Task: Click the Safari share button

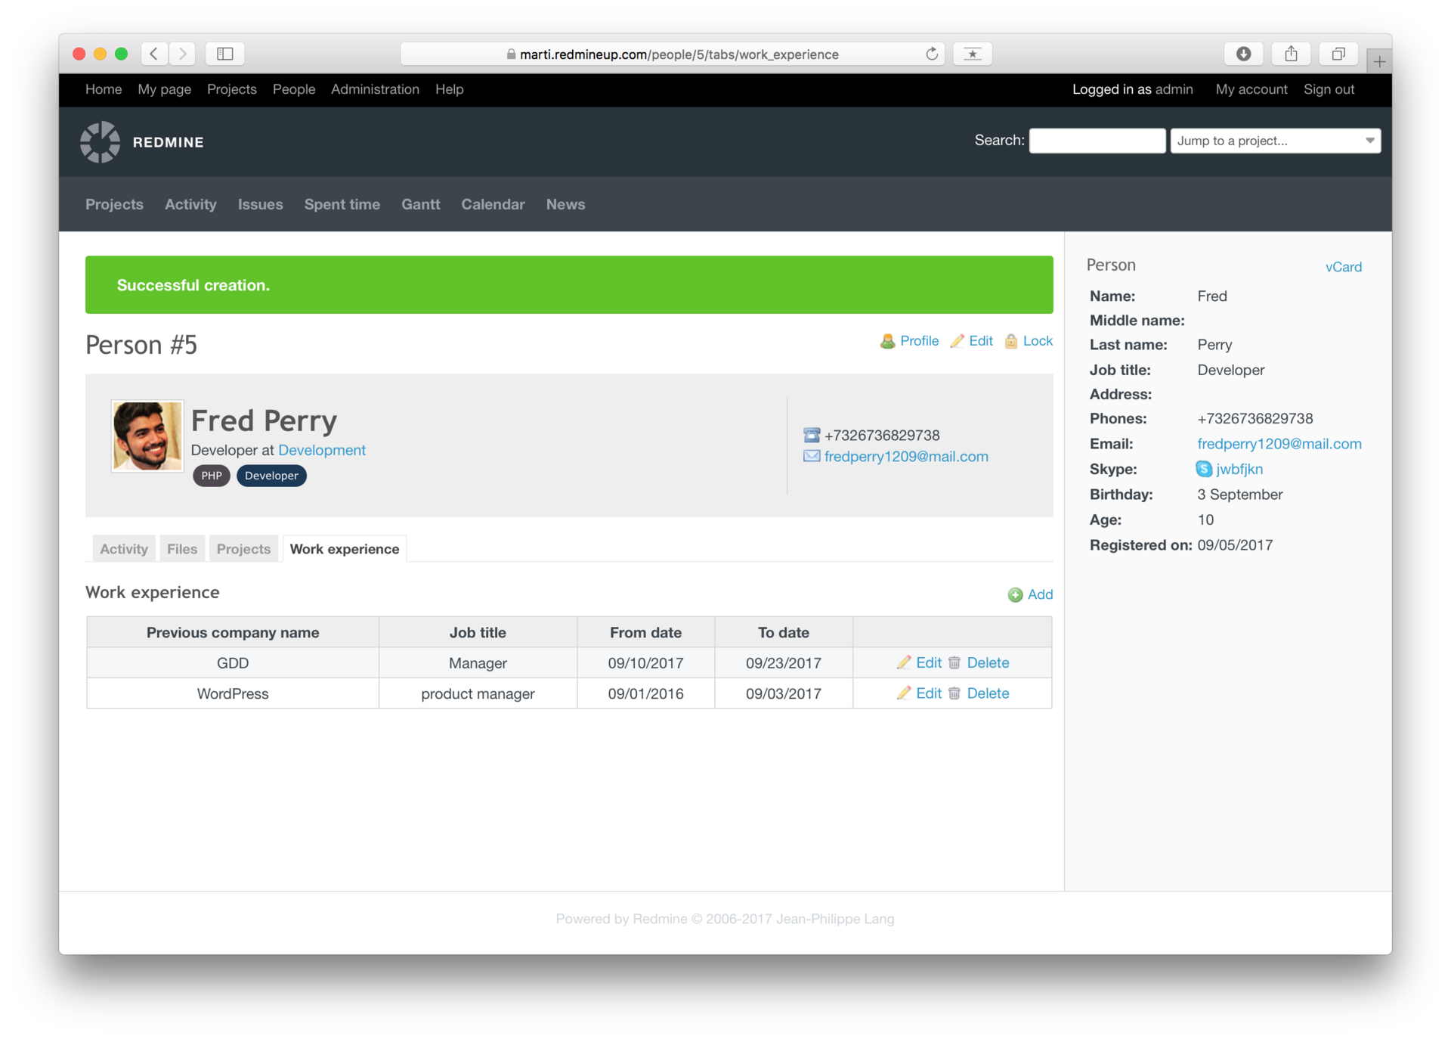Action: point(1291,54)
